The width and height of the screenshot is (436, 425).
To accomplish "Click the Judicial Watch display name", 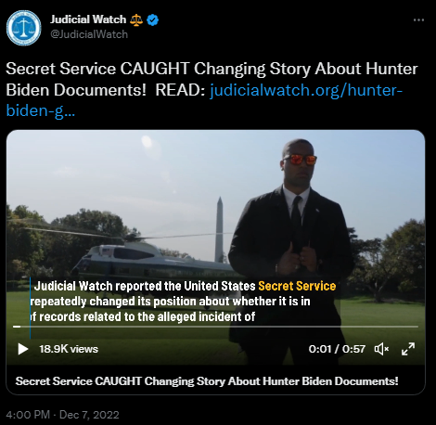I will (88, 19).
